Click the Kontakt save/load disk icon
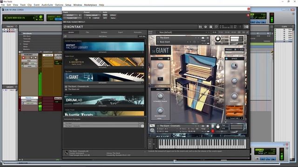Image resolution: width=298 pixels, height=167 pixels. click(x=200, y=27)
